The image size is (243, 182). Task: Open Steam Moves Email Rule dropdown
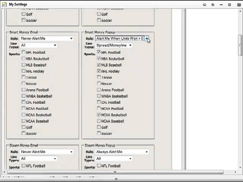click(x=47, y=152)
